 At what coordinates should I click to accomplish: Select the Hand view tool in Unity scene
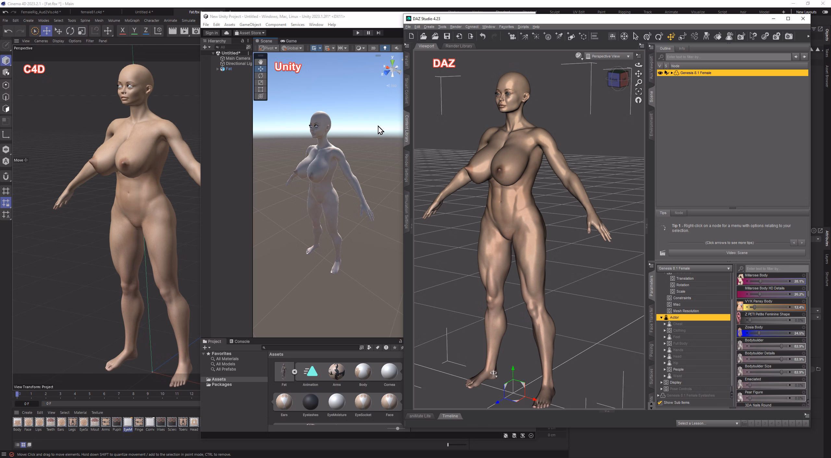coord(260,62)
